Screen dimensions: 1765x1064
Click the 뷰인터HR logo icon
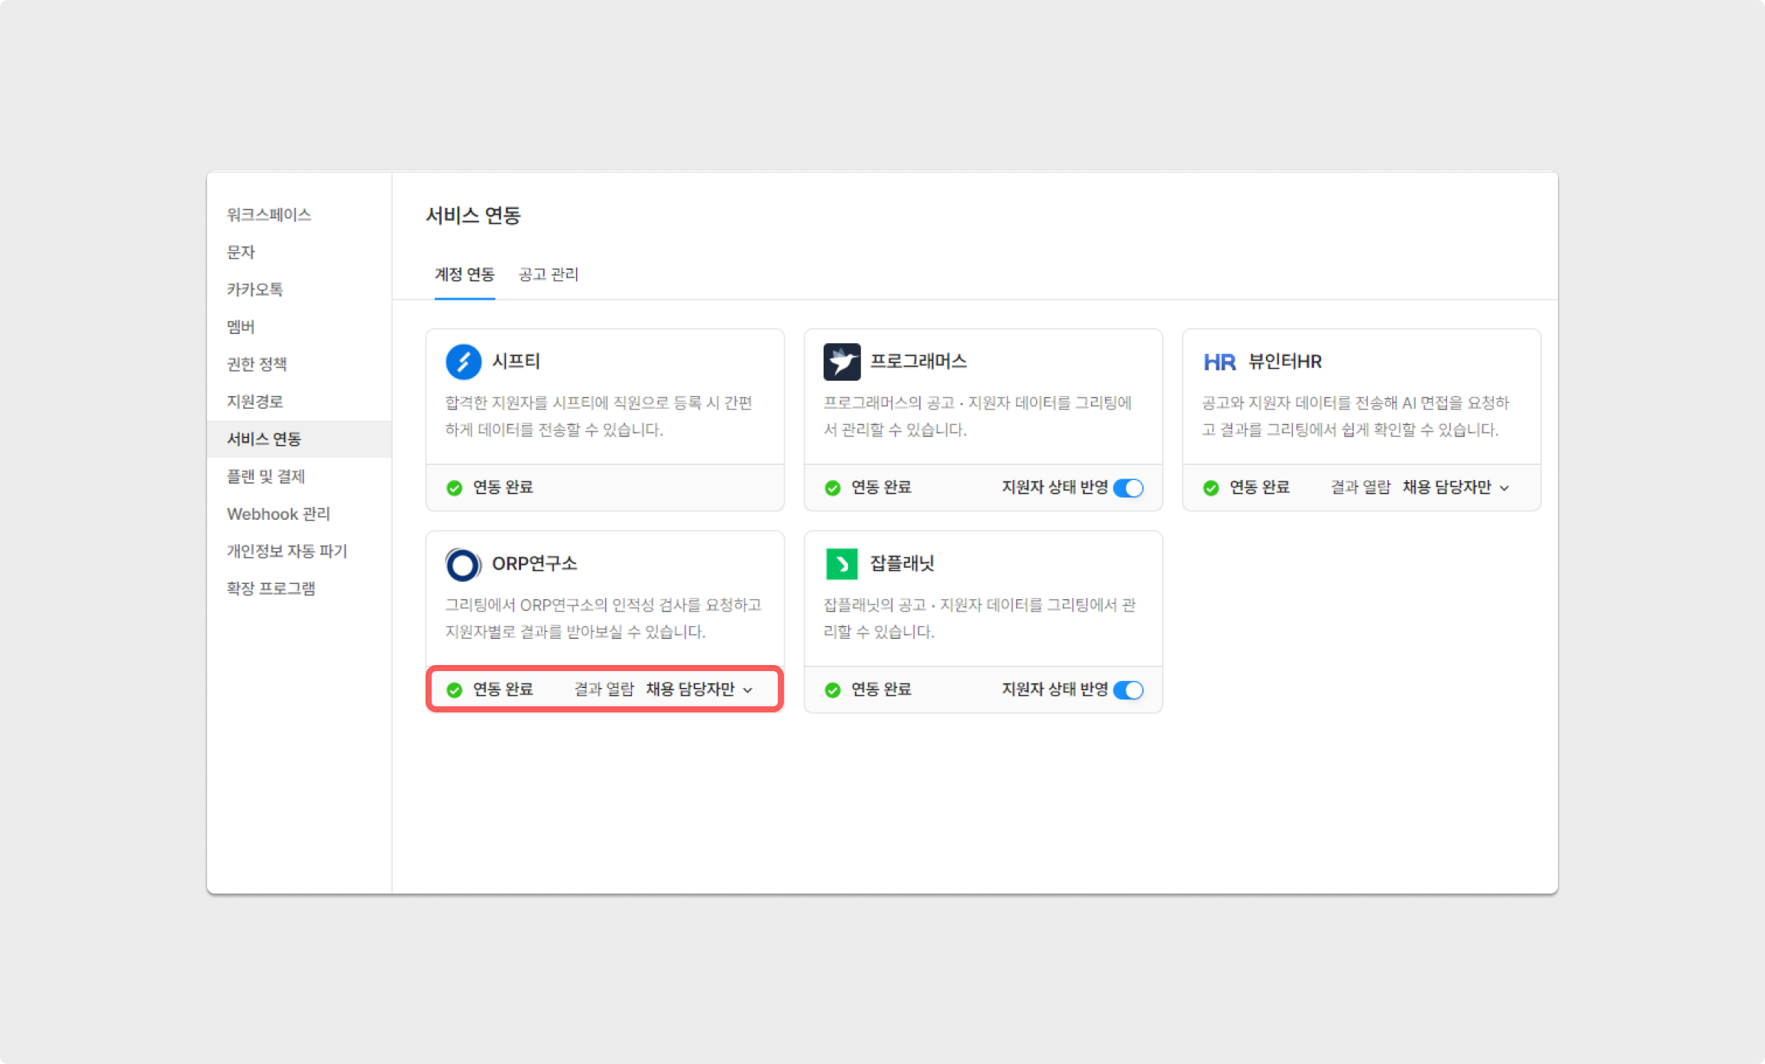[1219, 362]
